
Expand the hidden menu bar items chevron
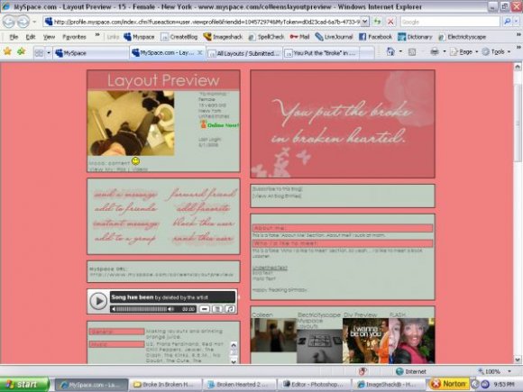[x=97, y=34]
